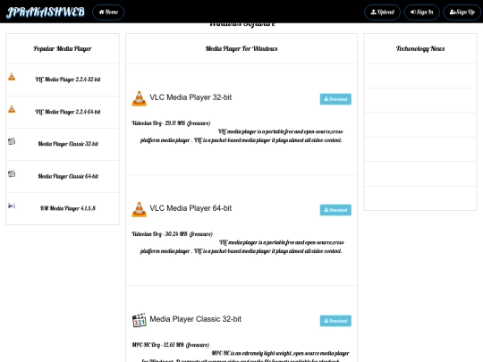The image size is (483, 362).
Task: Open the Upload page
Action: coord(382,13)
